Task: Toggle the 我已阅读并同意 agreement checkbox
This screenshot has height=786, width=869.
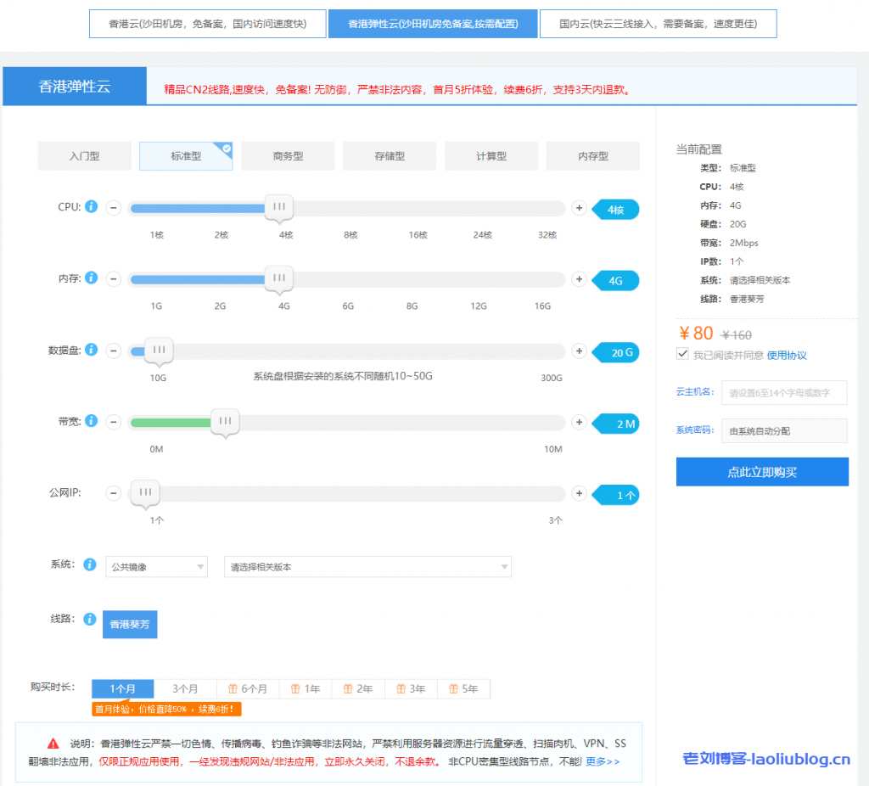Action: pyautogui.click(x=682, y=354)
